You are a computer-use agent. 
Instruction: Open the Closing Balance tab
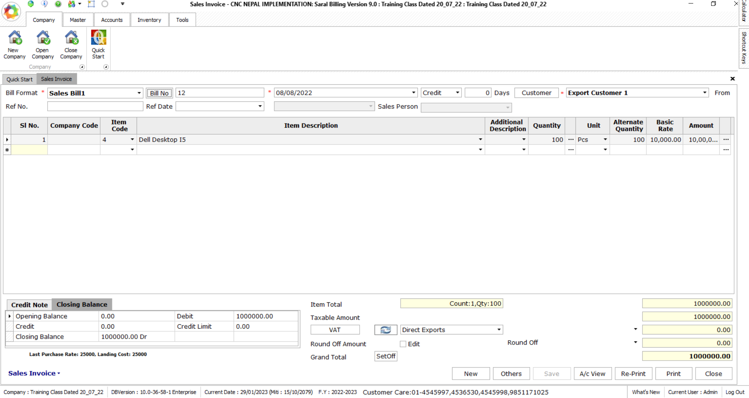82,304
